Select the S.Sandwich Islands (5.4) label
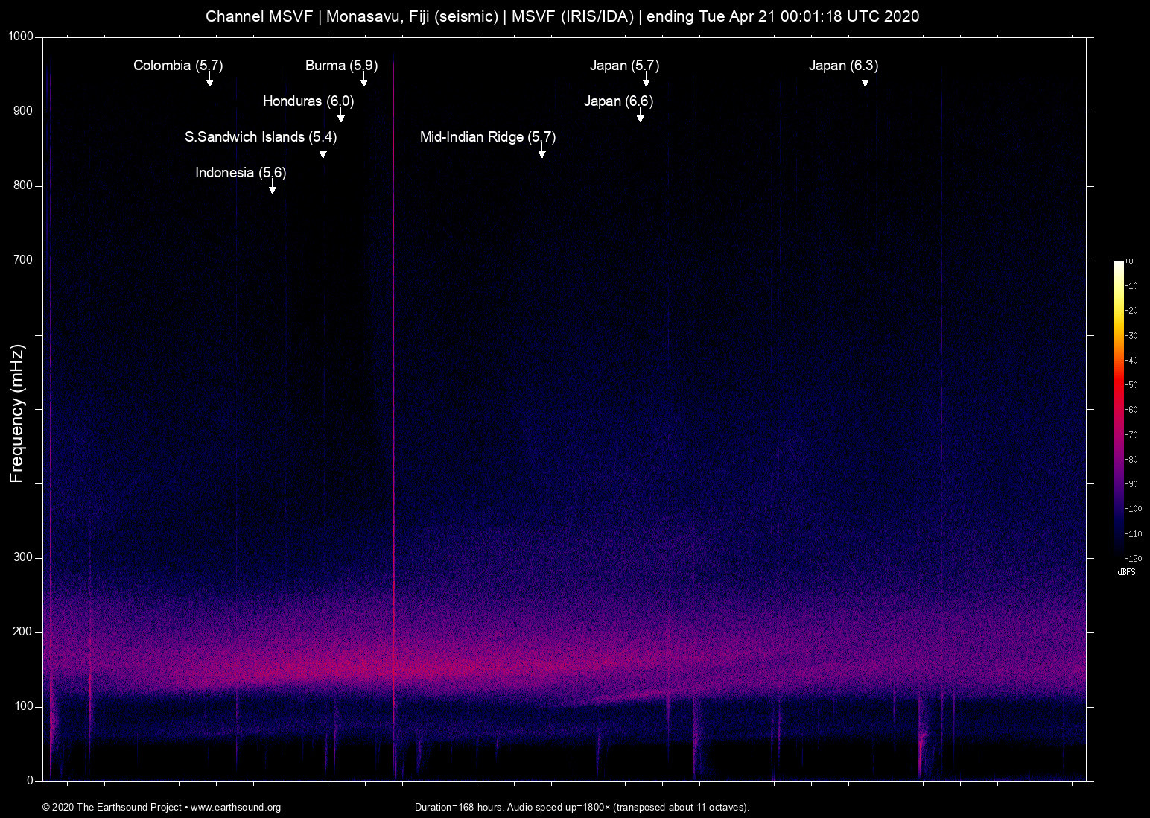The height and width of the screenshot is (818, 1150). tap(261, 137)
